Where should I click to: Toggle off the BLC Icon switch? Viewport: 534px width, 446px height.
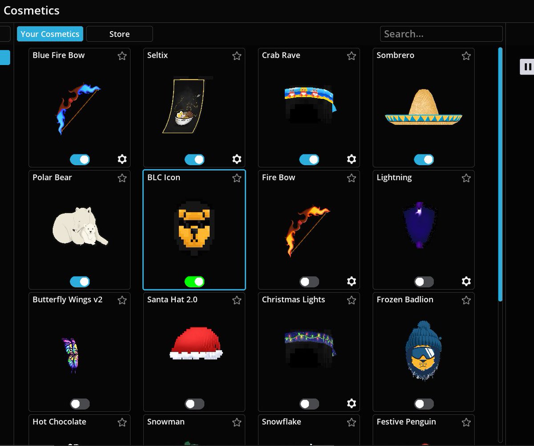(194, 282)
